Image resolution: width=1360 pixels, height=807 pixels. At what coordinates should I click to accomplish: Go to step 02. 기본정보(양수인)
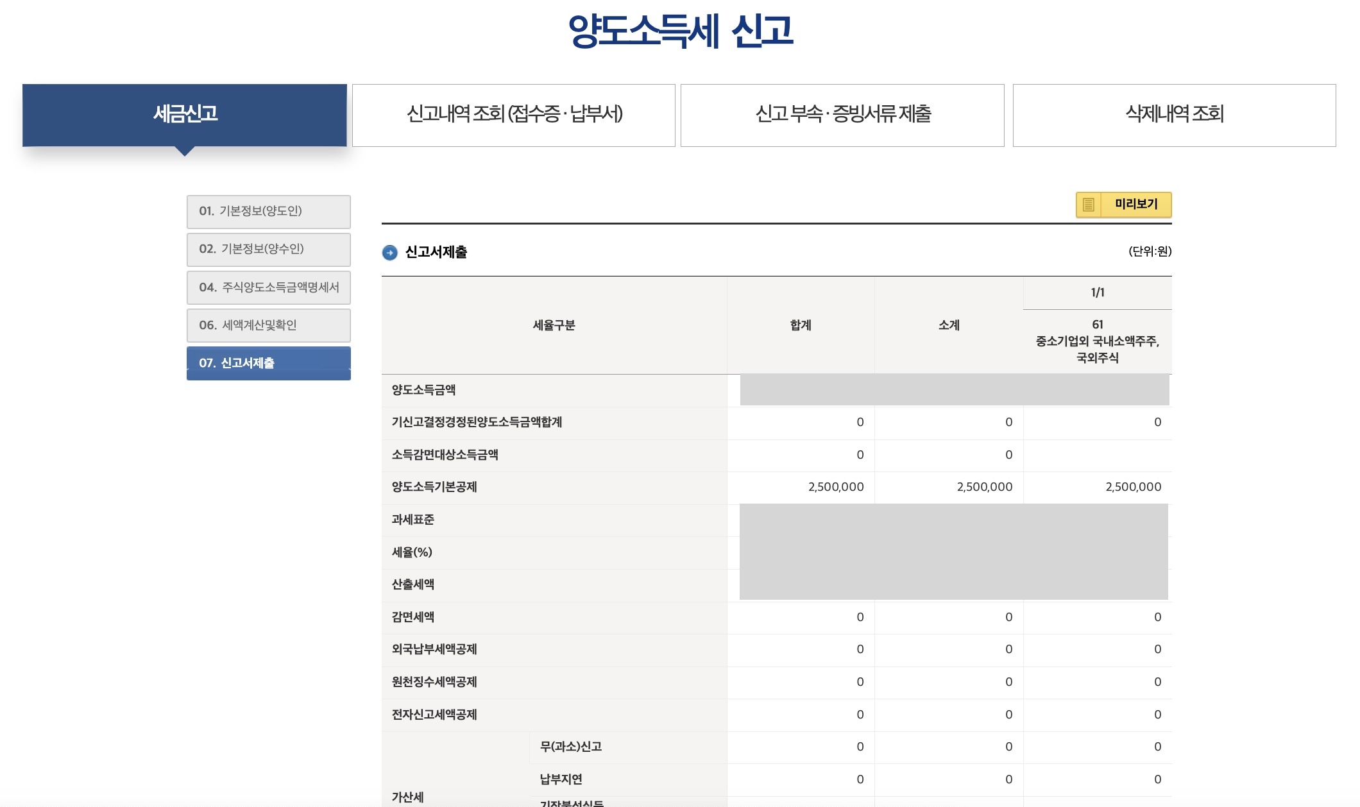coord(268,250)
